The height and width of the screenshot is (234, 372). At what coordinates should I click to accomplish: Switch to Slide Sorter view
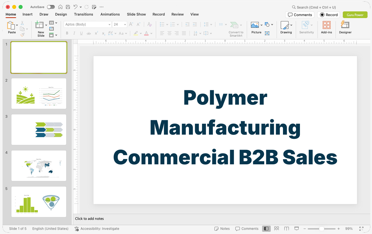(277, 228)
